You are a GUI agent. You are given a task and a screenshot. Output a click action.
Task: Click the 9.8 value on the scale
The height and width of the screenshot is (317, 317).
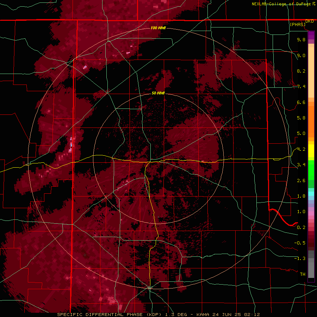(301, 39)
